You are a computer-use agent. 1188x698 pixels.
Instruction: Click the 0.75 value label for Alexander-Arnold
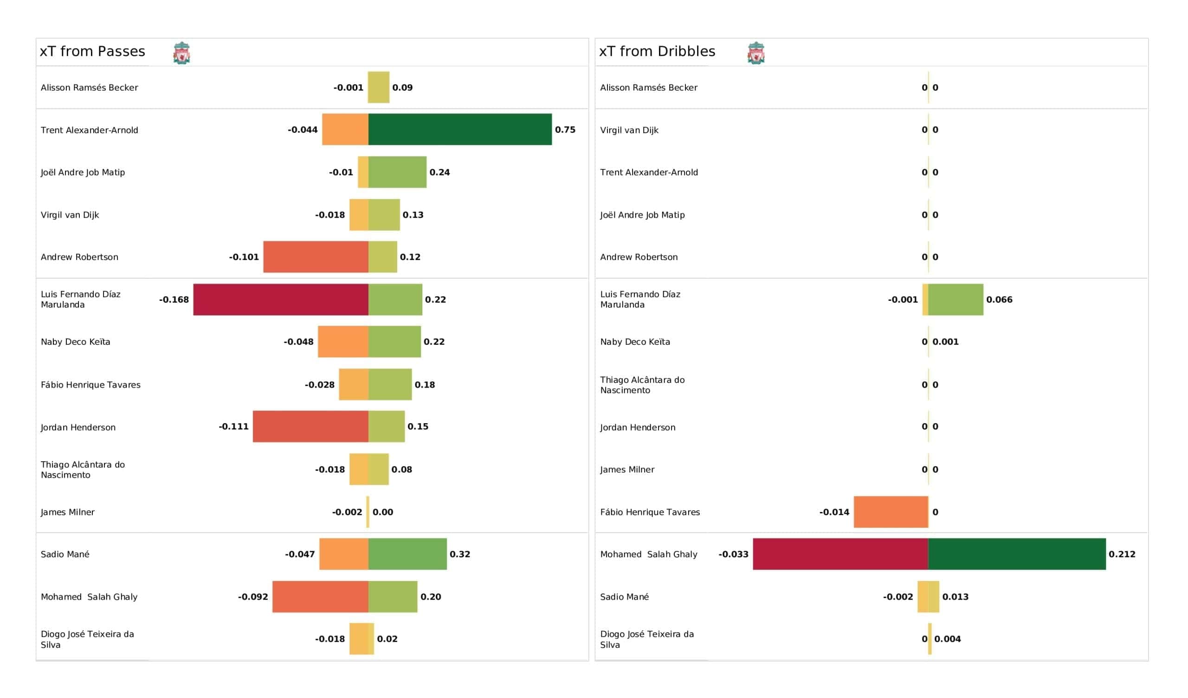(x=565, y=129)
